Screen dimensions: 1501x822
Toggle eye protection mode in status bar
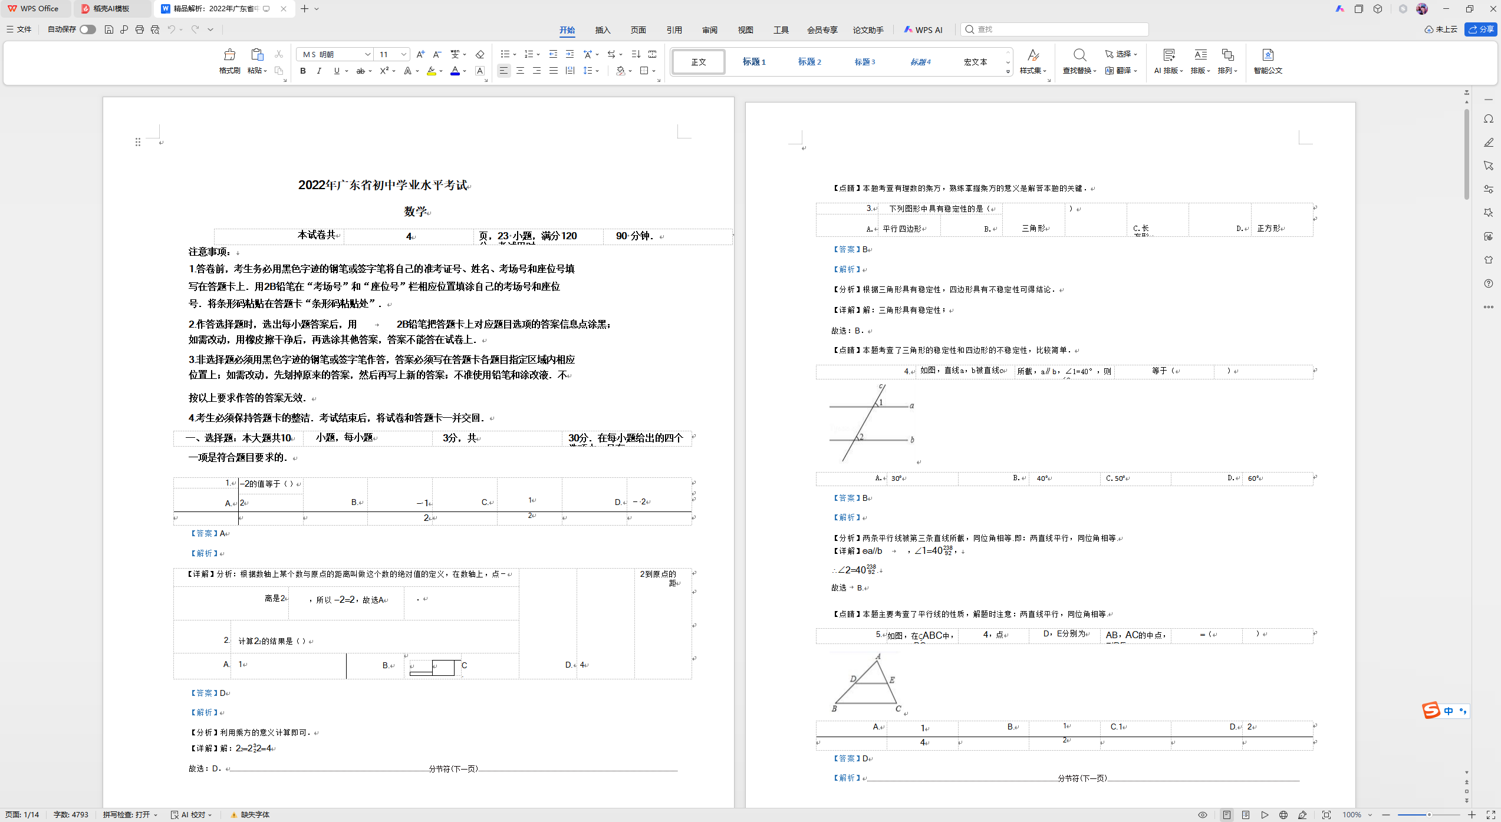pos(1203,815)
